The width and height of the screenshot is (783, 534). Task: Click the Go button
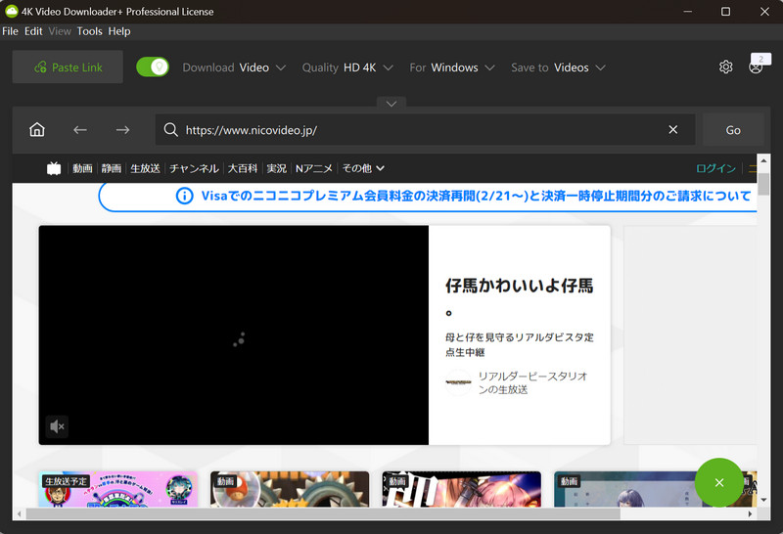[733, 130]
